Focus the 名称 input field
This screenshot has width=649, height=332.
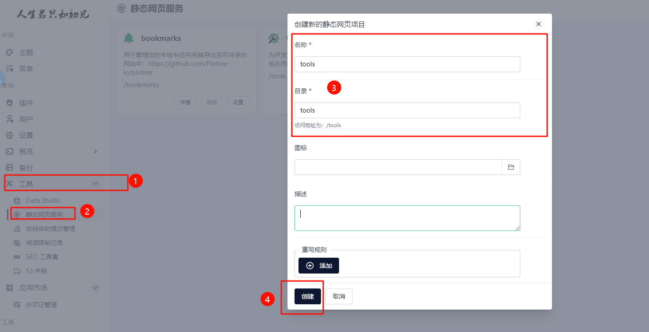coord(407,64)
